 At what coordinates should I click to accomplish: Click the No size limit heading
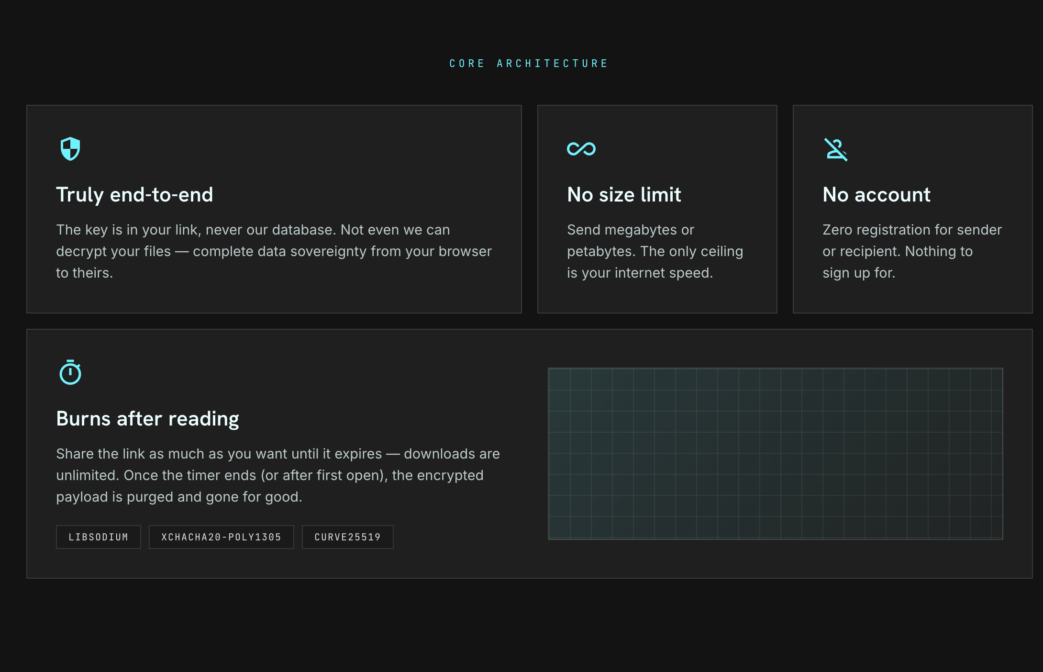[x=624, y=195]
